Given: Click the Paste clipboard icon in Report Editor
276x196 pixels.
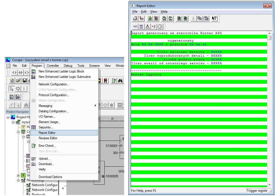Looking at the screenshot, I should click(206, 18).
